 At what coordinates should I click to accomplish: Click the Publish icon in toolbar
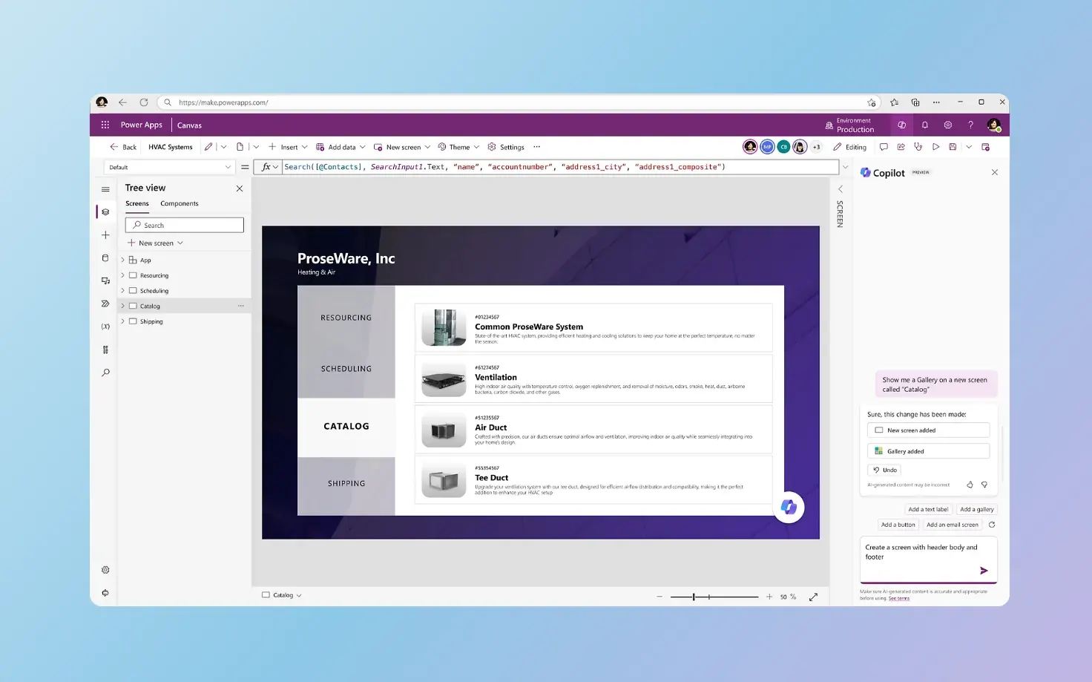click(x=986, y=147)
